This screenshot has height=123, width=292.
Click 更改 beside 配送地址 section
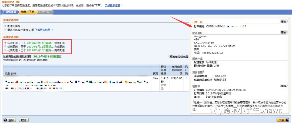pyautogui.click(x=284, y=32)
